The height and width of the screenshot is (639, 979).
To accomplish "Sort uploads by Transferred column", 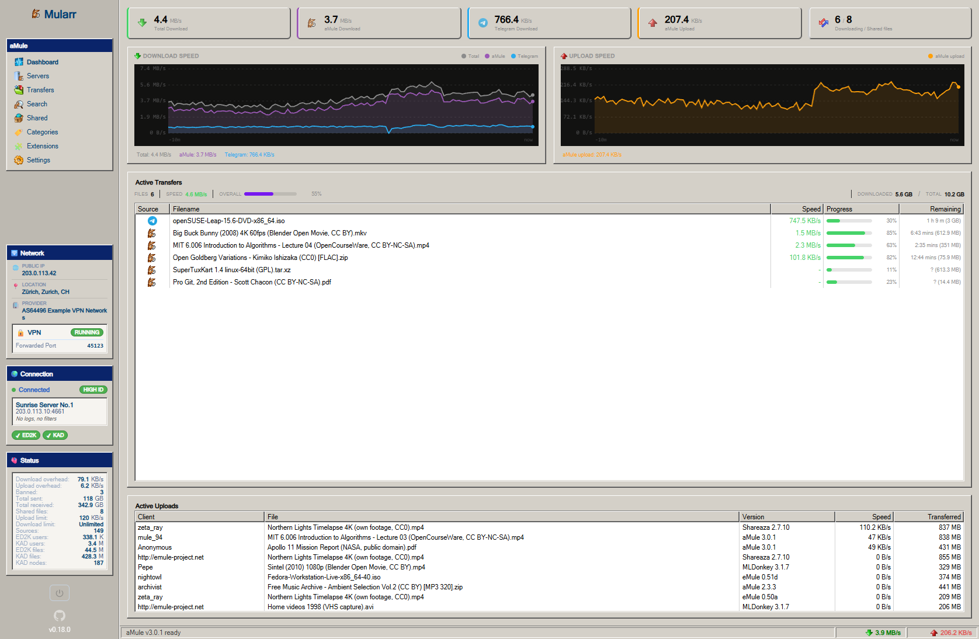I will (x=928, y=517).
